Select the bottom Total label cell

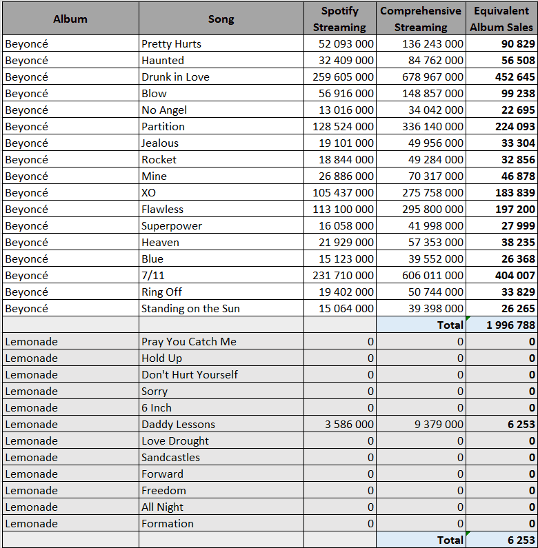point(421,540)
